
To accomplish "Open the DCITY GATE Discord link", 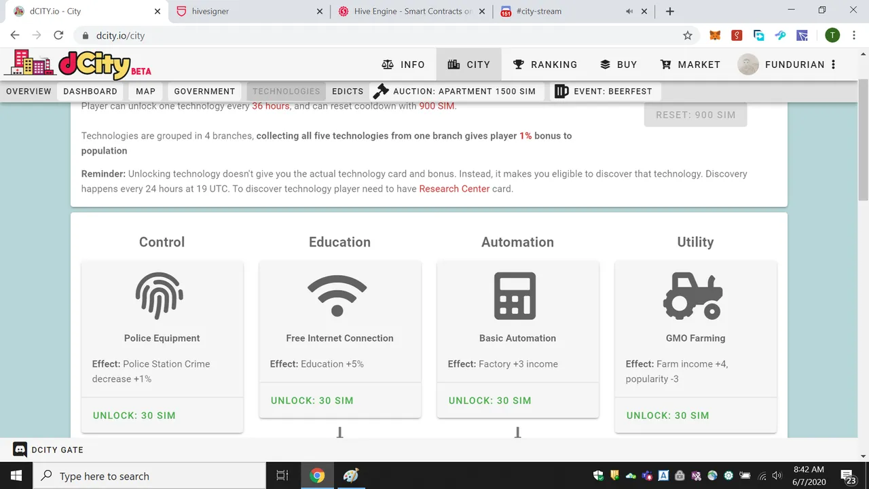I will (x=48, y=450).
